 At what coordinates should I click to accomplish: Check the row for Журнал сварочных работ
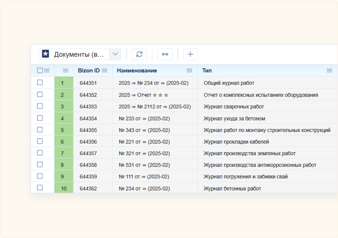[40, 106]
